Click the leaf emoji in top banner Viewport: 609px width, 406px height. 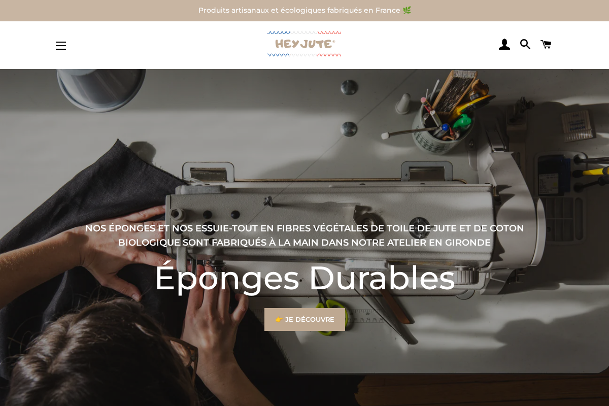click(x=407, y=10)
